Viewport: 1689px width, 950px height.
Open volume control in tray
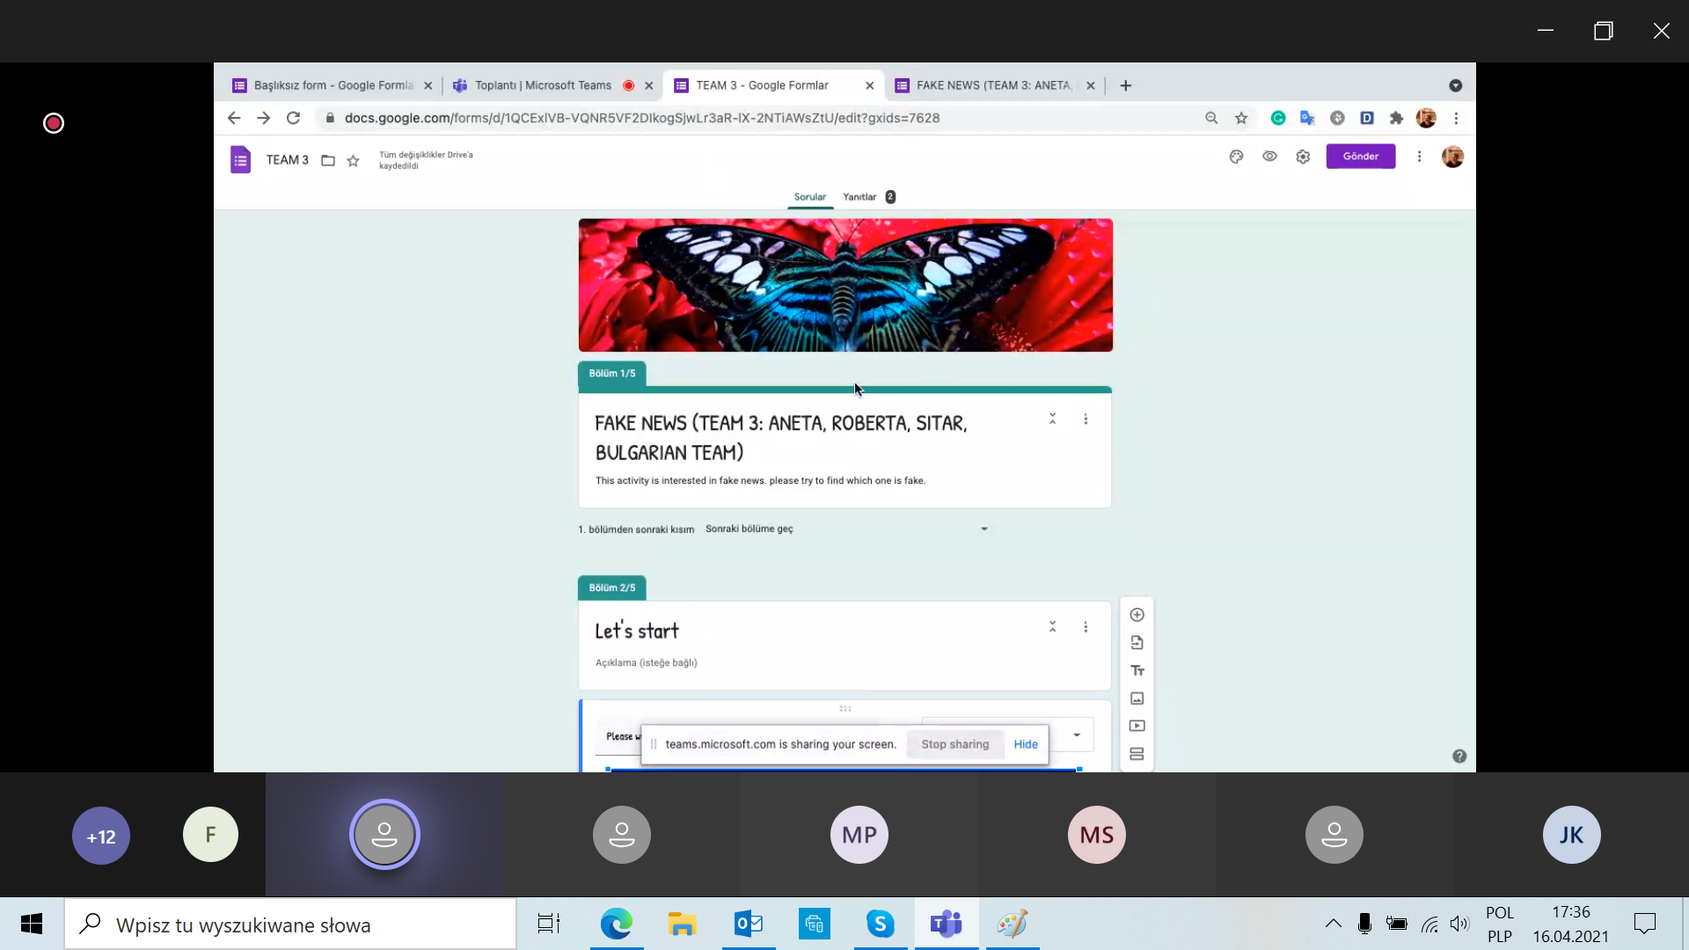click(x=1459, y=924)
